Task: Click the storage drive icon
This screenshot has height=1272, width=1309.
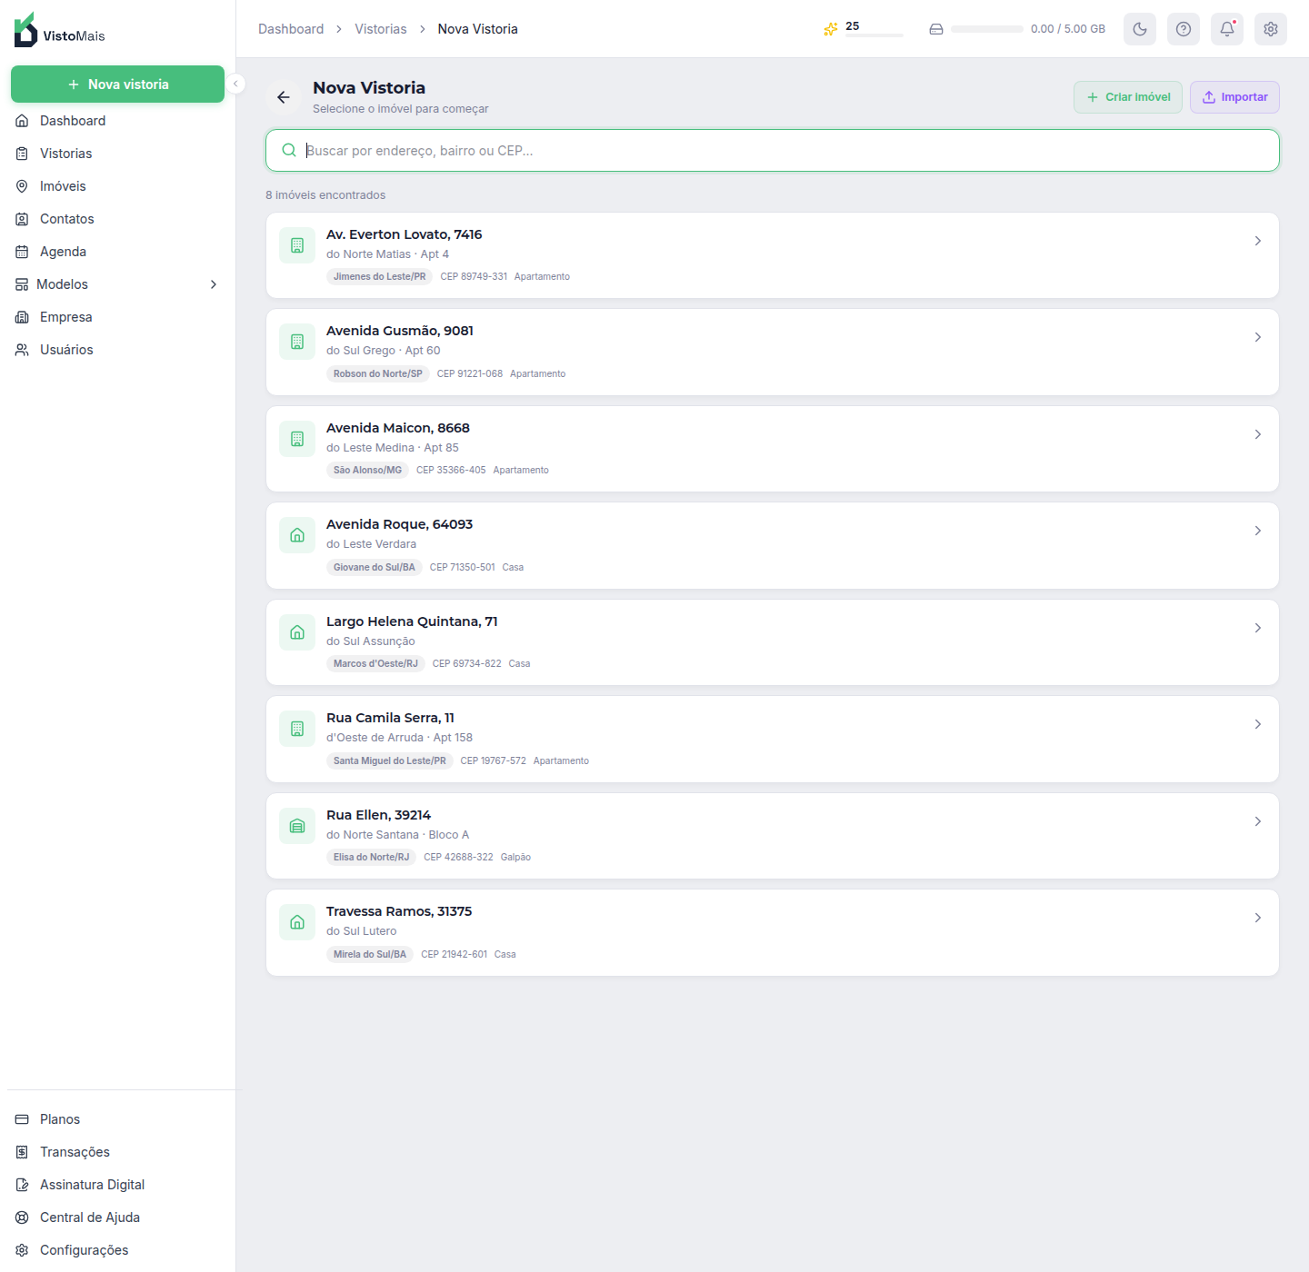Action: [936, 29]
